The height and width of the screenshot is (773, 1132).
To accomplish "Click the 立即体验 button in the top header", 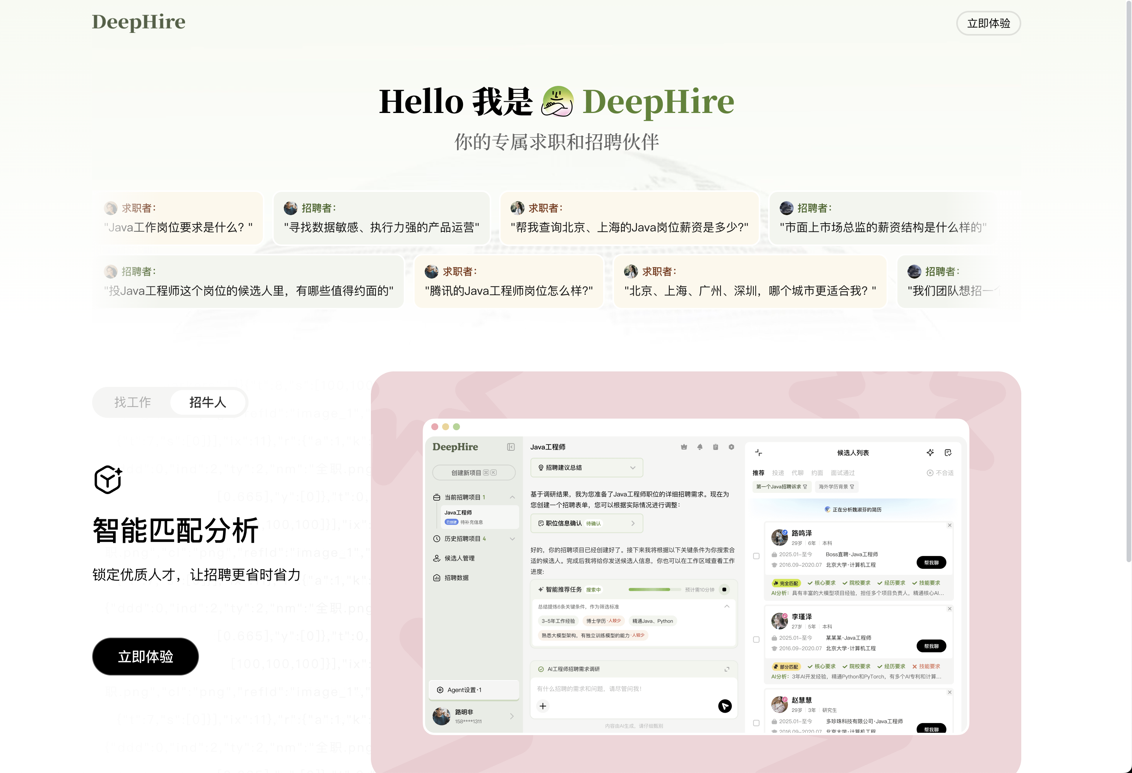I will pyautogui.click(x=988, y=23).
